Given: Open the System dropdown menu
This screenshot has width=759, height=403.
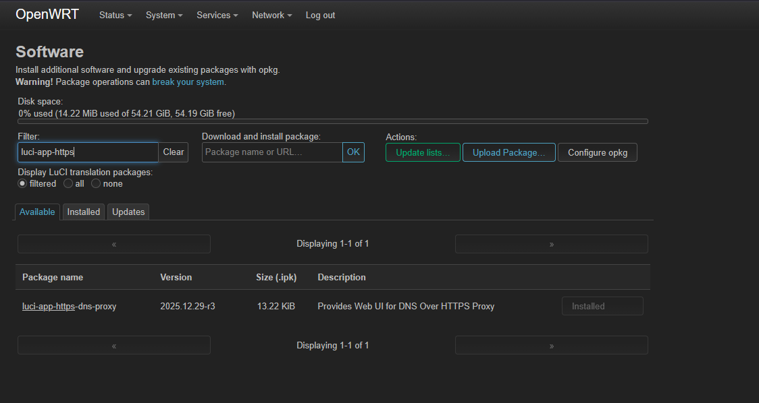Looking at the screenshot, I should [x=164, y=15].
